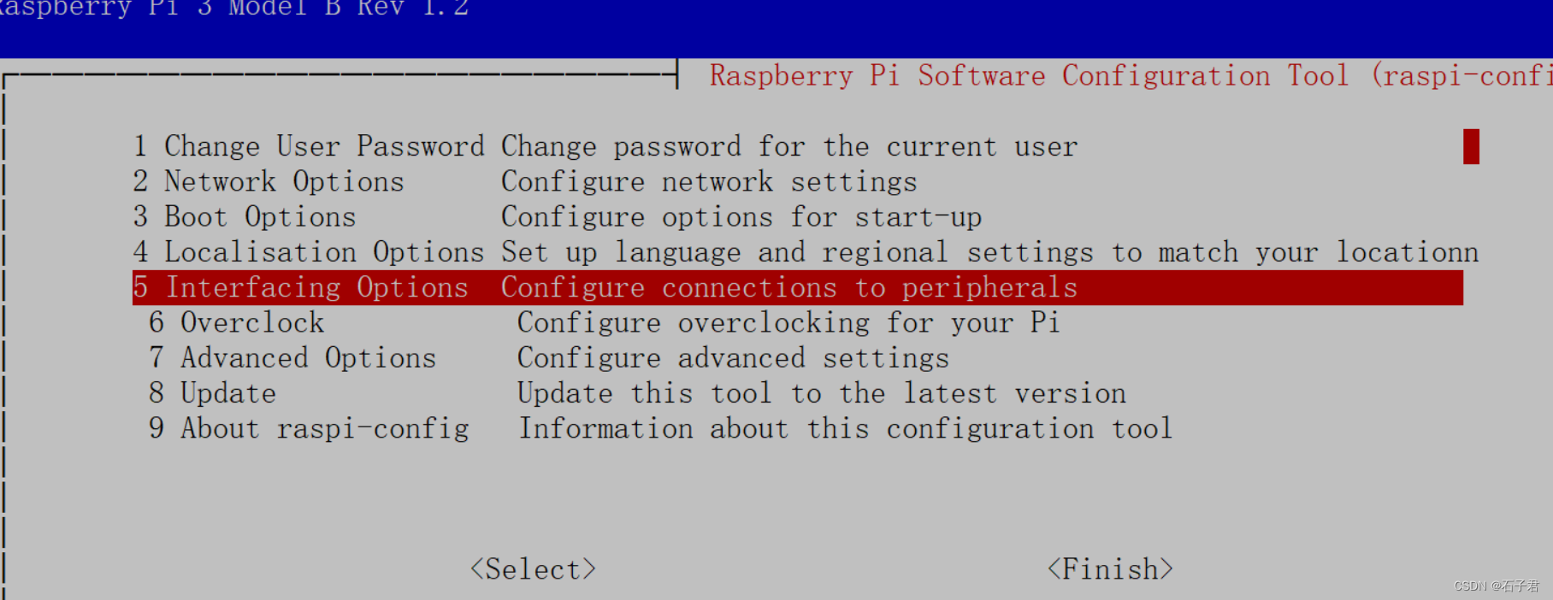1553x600 pixels.
Task: Open Localisation Options menu entry
Action: coord(309,252)
